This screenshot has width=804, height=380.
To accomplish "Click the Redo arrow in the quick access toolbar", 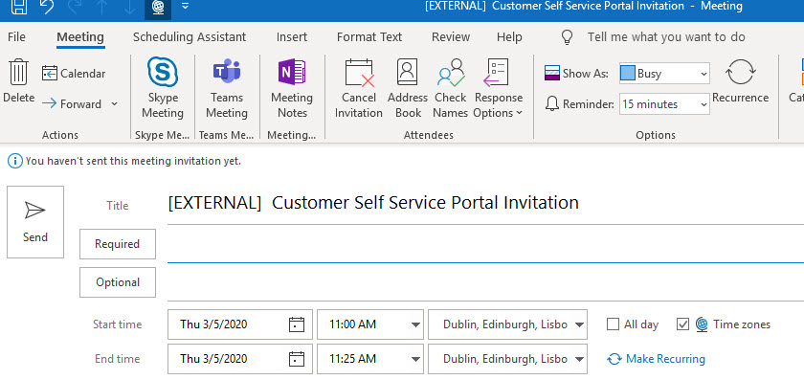I will pos(75,6).
